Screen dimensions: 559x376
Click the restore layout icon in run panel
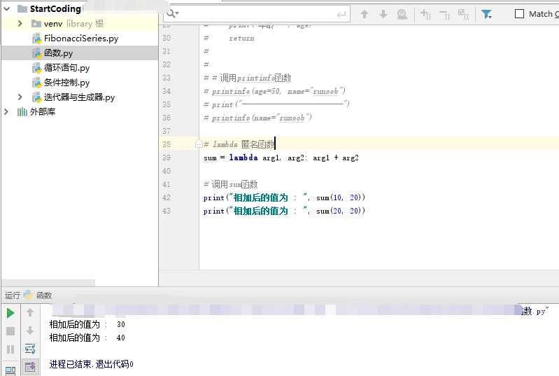point(10,371)
